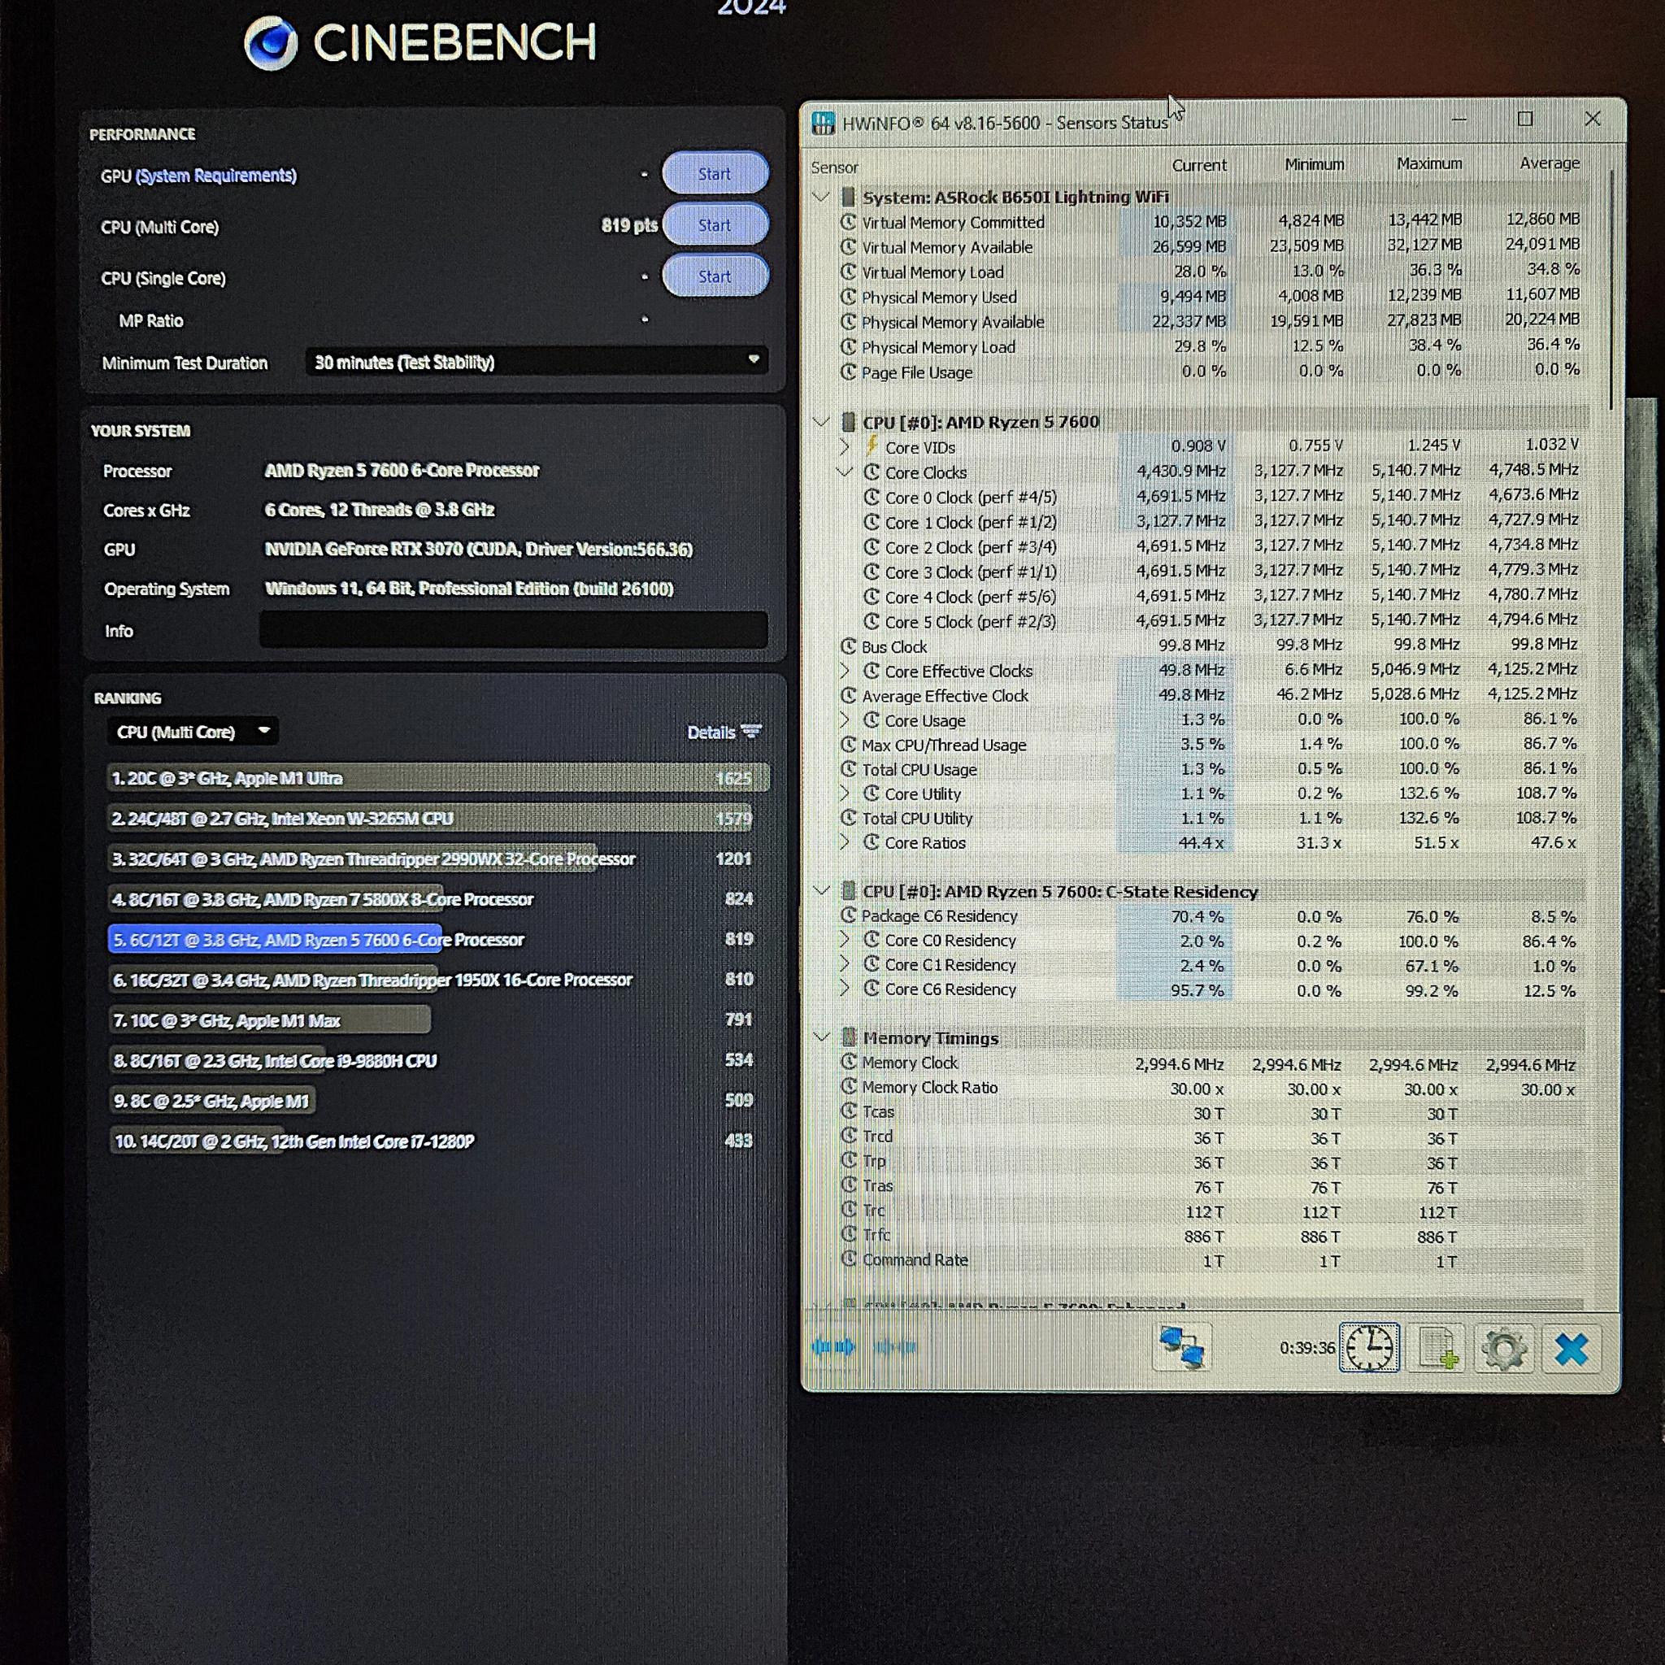Click the sensor icon beside Tcas
1665x1665 pixels.
click(848, 1111)
